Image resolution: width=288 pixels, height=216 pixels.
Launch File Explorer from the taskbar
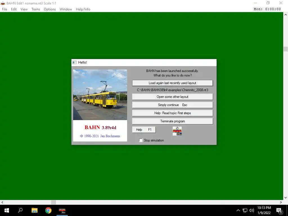pyautogui.click(x=34, y=210)
